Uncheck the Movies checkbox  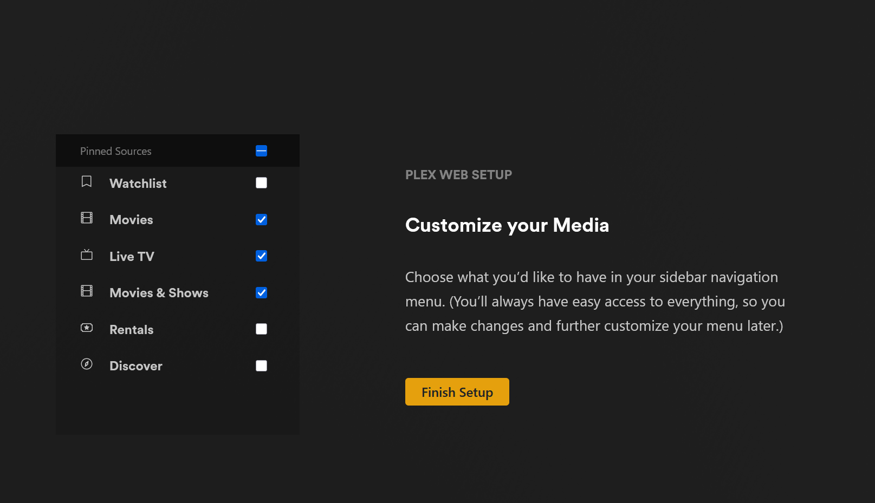click(x=261, y=219)
